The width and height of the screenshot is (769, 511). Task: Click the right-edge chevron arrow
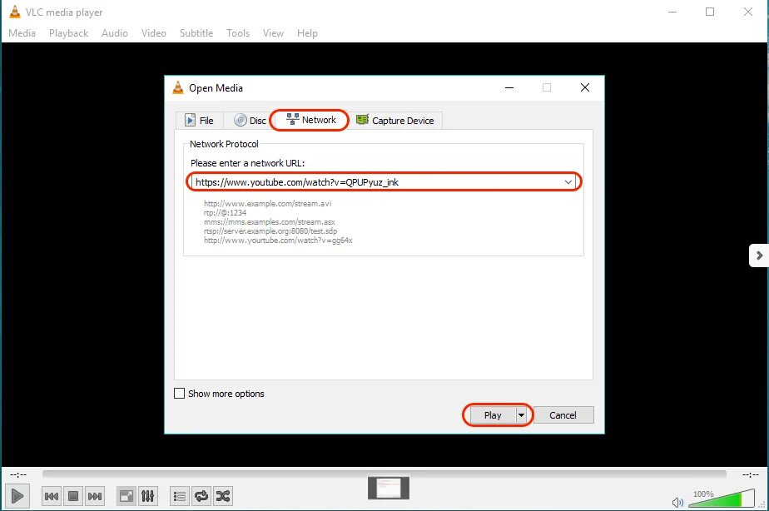(x=759, y=255)
